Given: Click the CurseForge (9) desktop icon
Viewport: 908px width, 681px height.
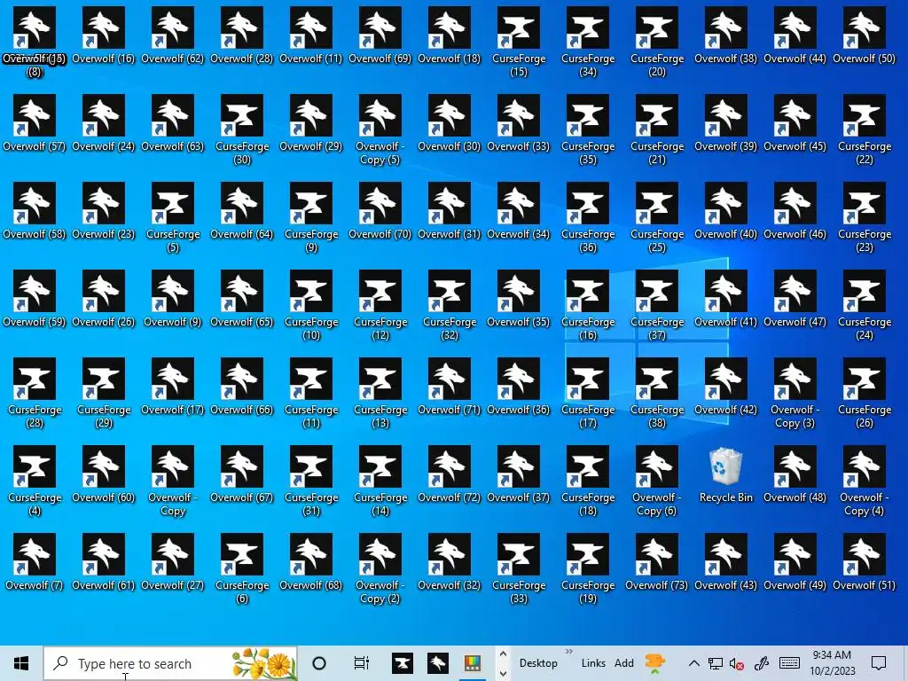Looking at the screenshot, I should tap(311, 218).
